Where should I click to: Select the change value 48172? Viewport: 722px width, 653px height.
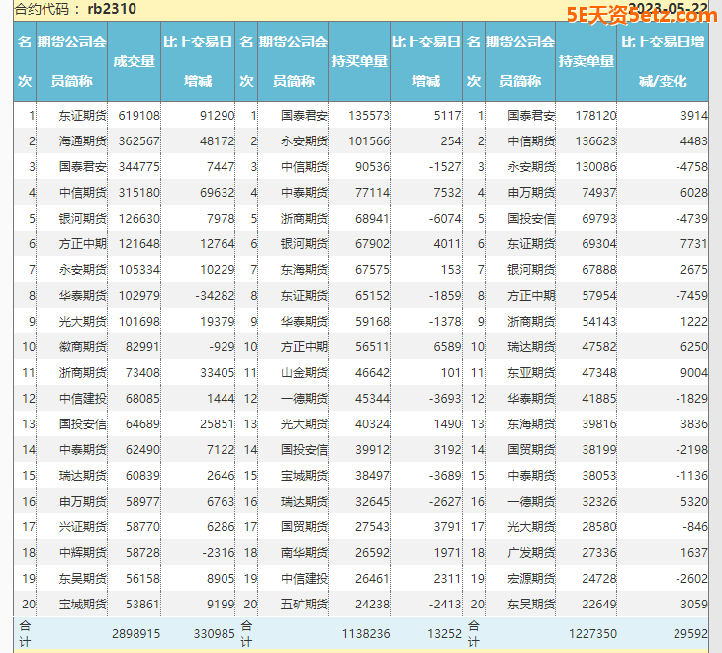pos(217,141)
